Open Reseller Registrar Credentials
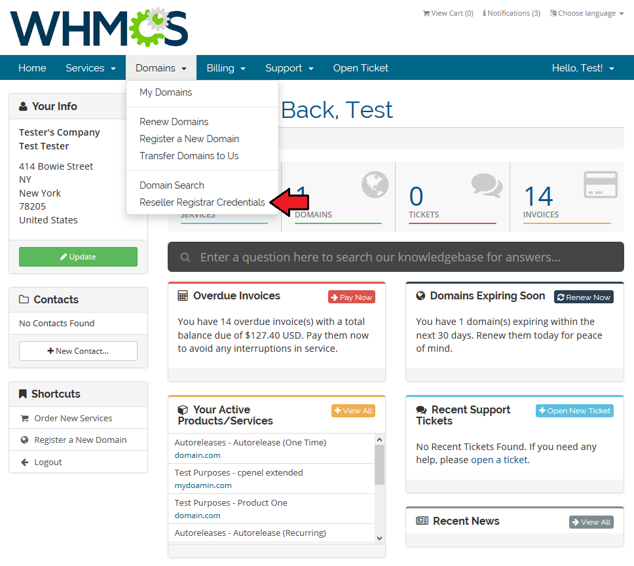The height and width of the screenshot is (566, 634). coord(202,202)
